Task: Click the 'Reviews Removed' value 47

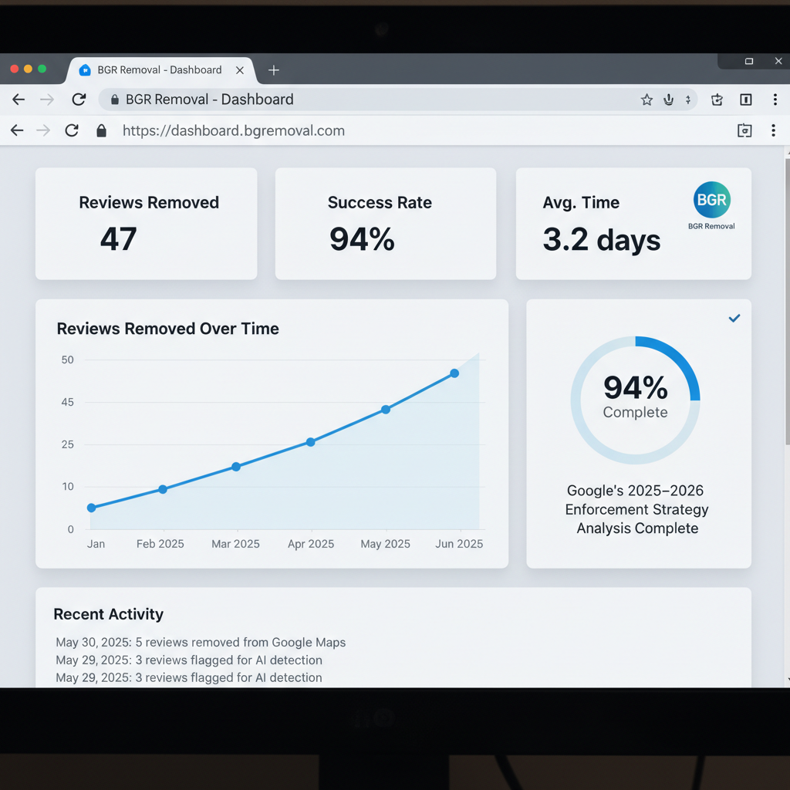Action: 118,239
